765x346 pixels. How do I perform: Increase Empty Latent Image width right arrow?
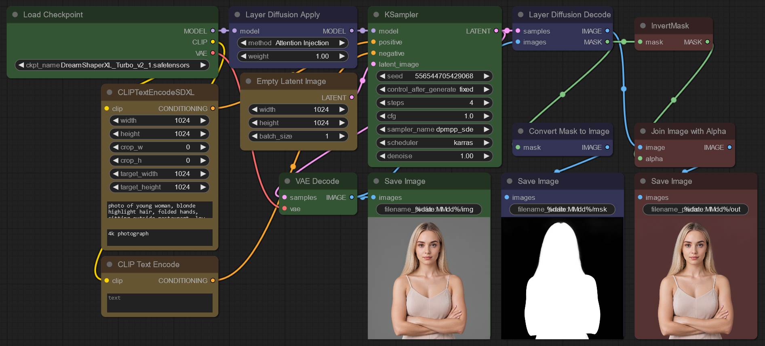pos(342,109)
